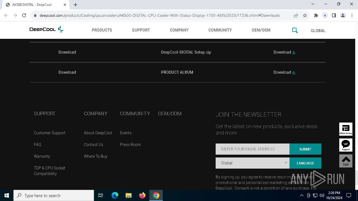Open the OEM/ODM navigation item
Screen dimensions: 358x201
pos(261,30)
